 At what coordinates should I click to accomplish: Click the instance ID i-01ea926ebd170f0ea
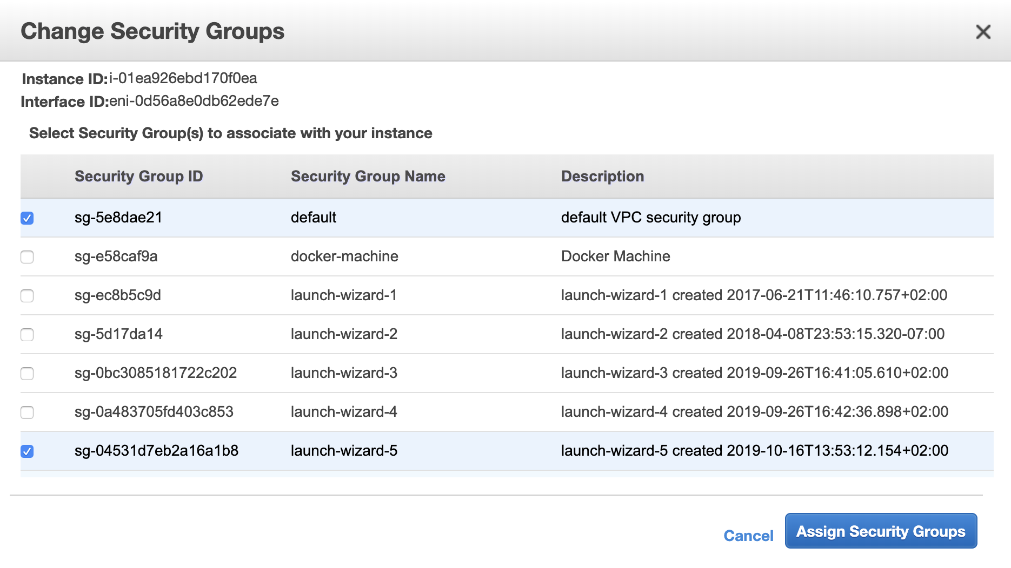(x=183, y=79)
